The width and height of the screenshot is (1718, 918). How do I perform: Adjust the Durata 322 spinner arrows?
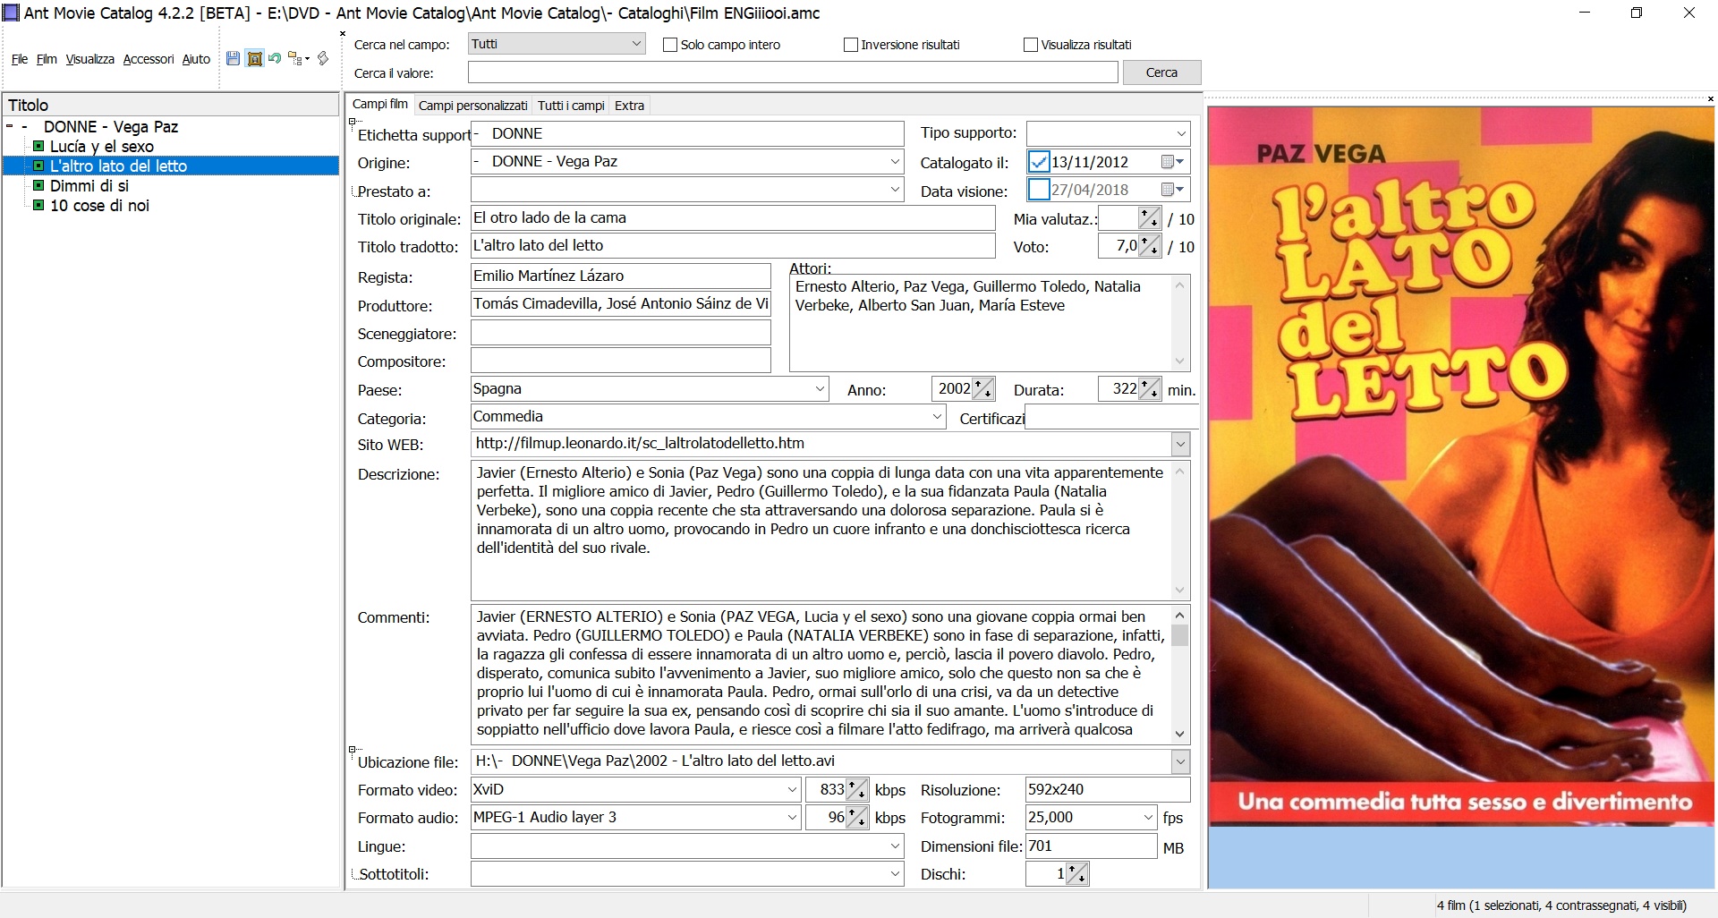(1150, 389)
